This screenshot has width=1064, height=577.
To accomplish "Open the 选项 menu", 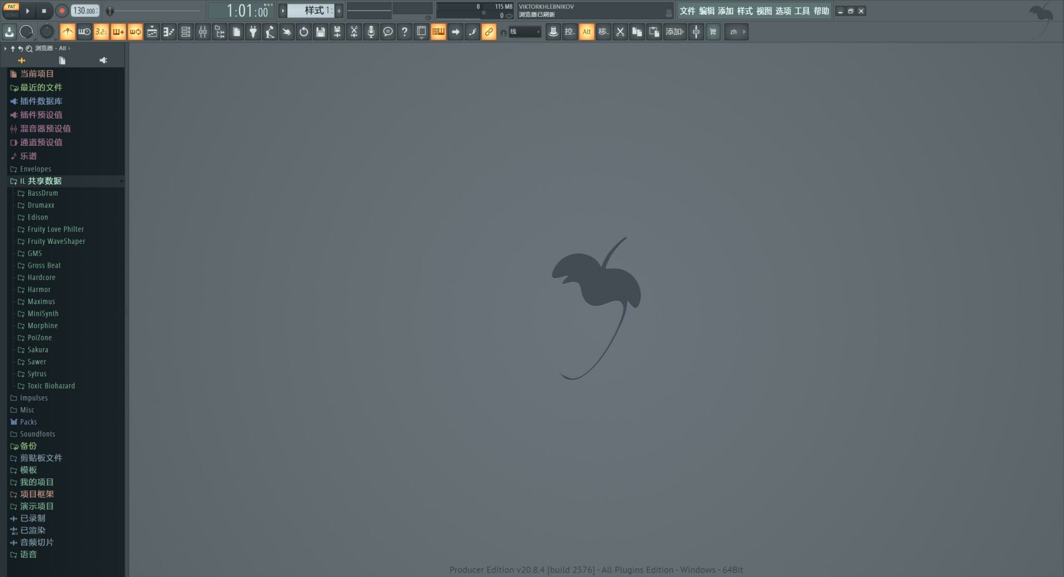I will (783, 11).
